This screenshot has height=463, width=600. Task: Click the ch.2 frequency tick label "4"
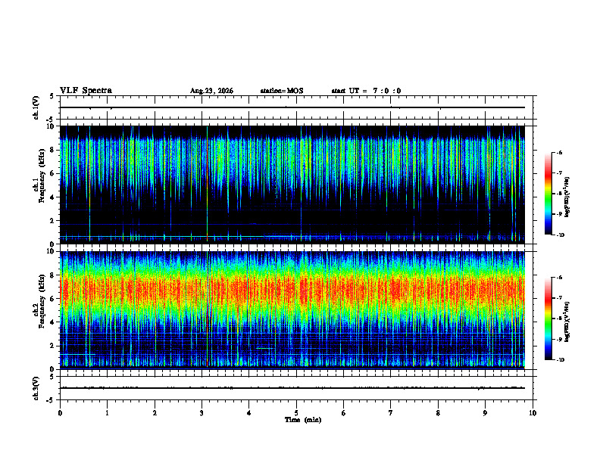pyautogui.click(x=53, y=322)
